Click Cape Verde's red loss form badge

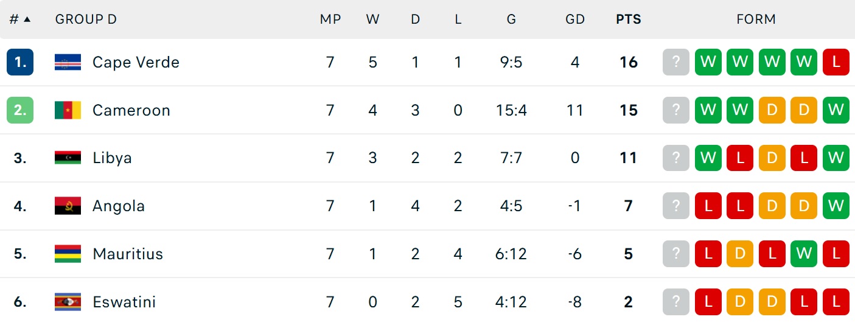tap(836, 62)
